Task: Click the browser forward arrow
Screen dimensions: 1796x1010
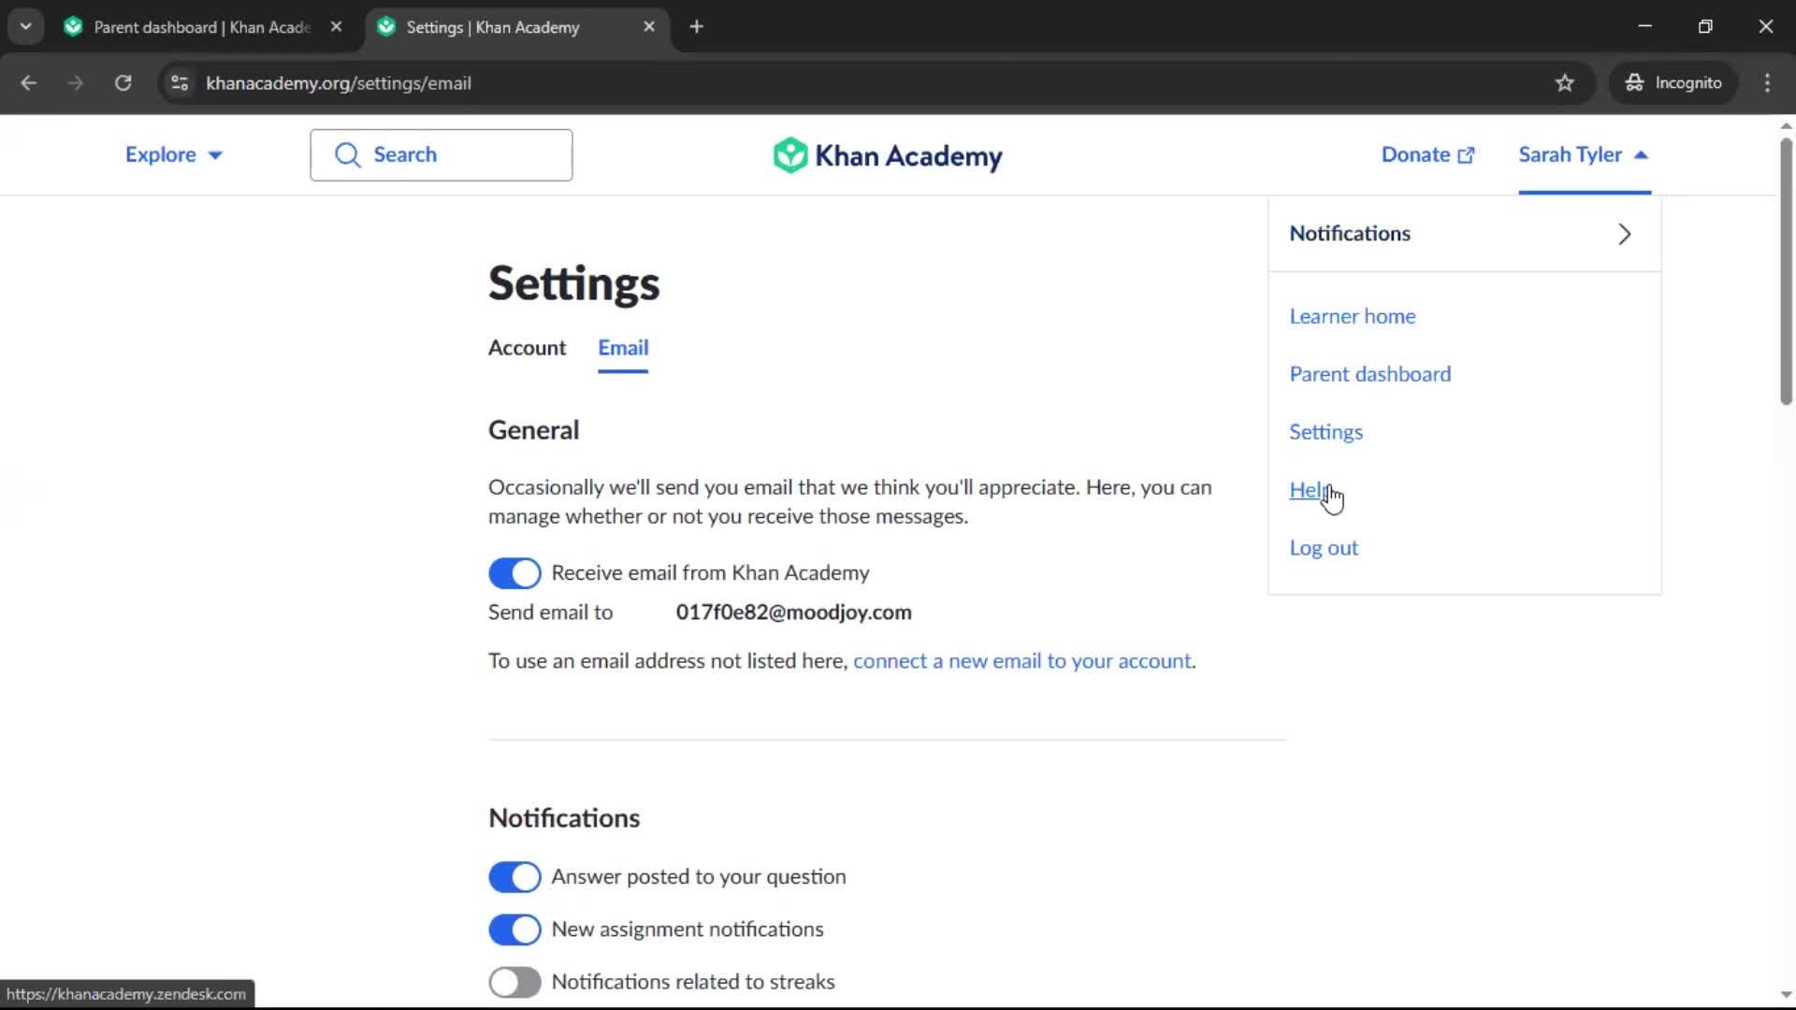Action: [x=76, y=83]
